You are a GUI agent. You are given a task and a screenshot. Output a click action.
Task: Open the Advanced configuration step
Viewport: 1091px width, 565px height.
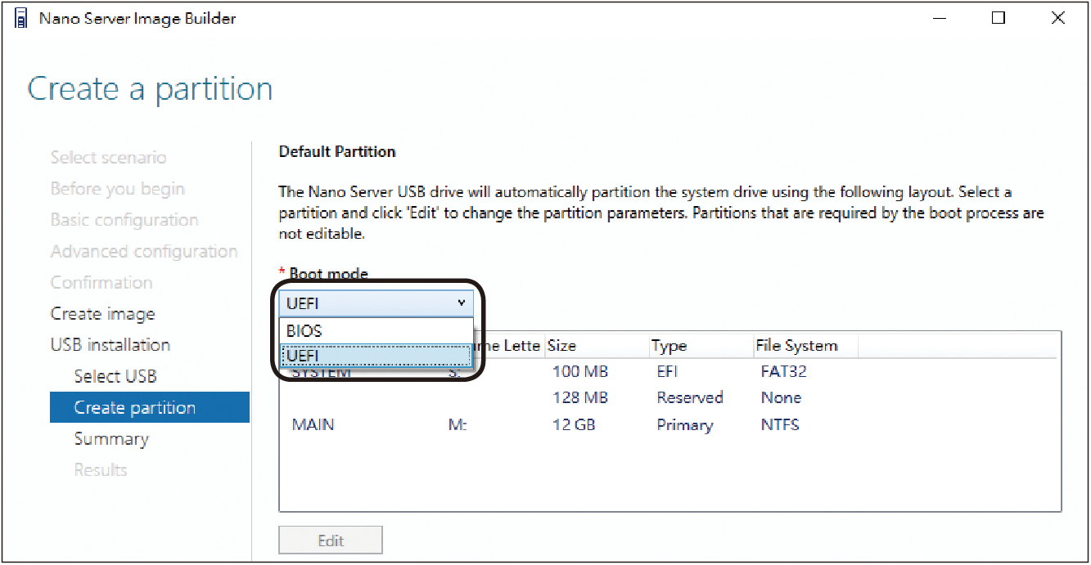[144, 252]
